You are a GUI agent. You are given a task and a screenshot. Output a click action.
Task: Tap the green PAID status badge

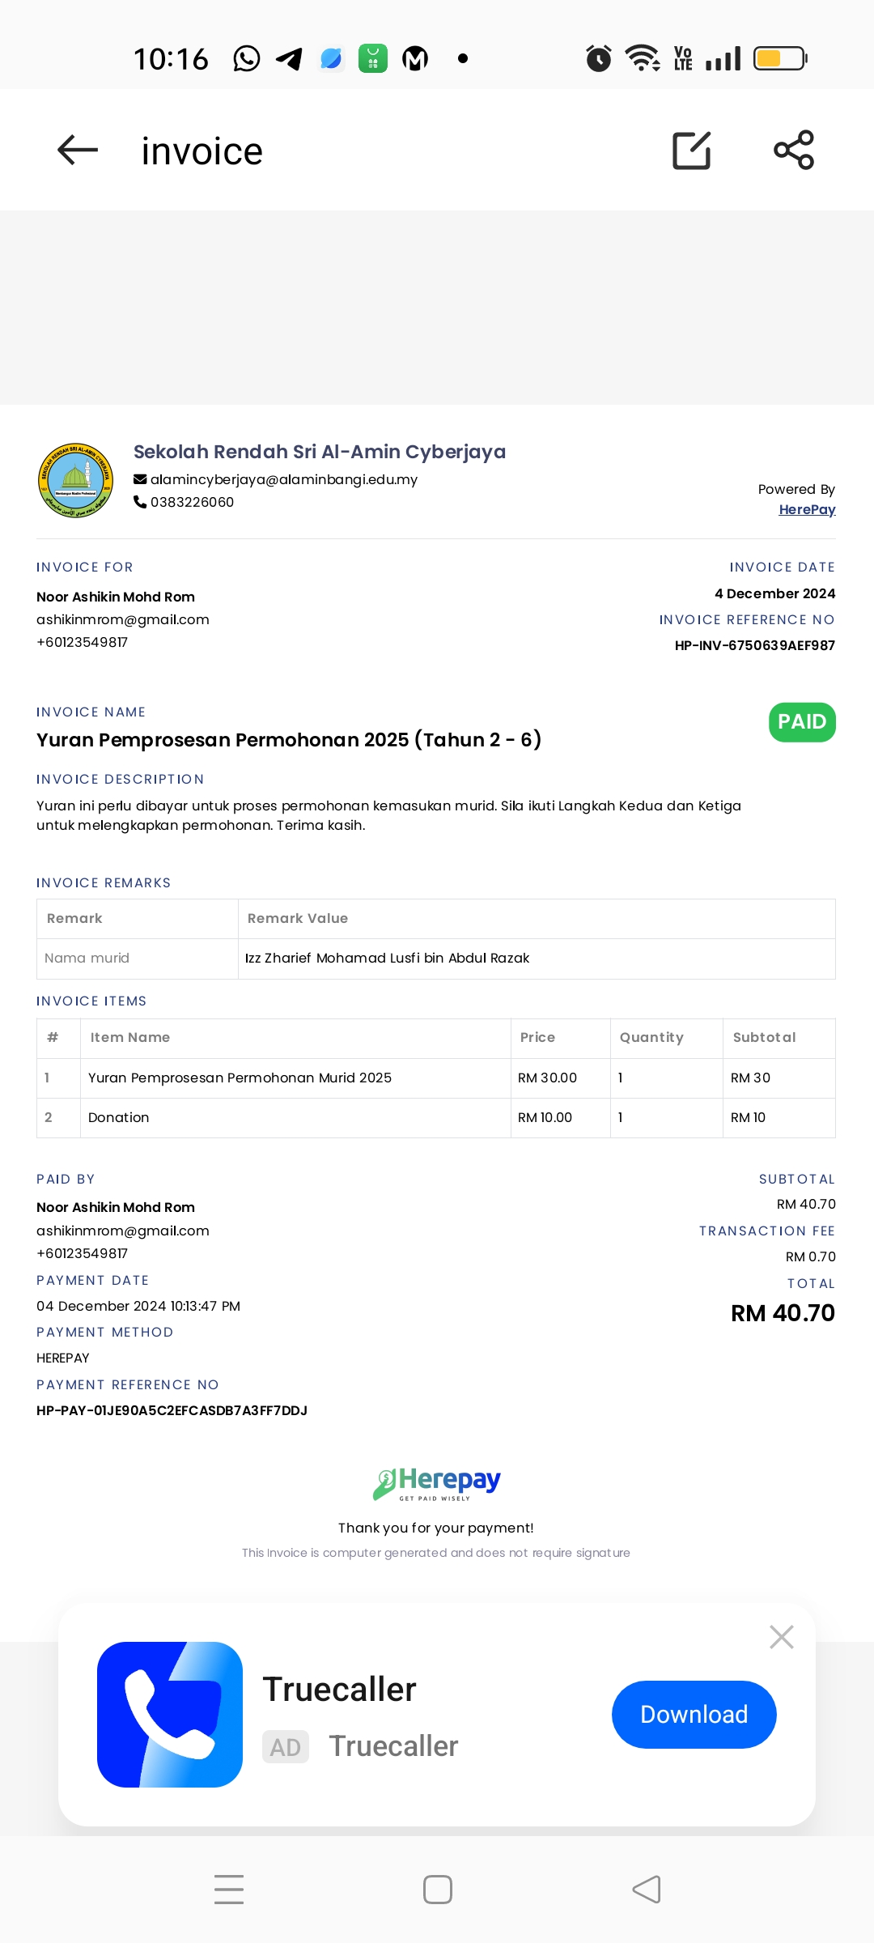[802, 722]
